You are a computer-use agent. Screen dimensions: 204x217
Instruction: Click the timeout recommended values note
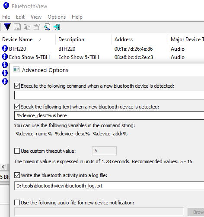point(103,161)
